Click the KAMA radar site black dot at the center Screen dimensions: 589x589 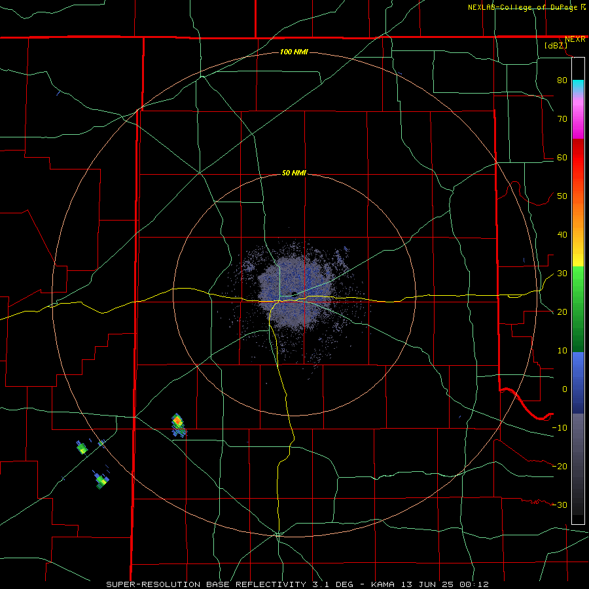tap(294, 294)
